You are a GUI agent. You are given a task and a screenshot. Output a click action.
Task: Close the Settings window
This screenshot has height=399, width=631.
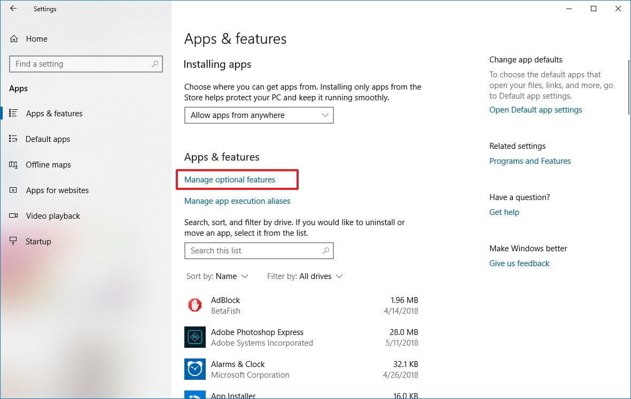point(618,9)
